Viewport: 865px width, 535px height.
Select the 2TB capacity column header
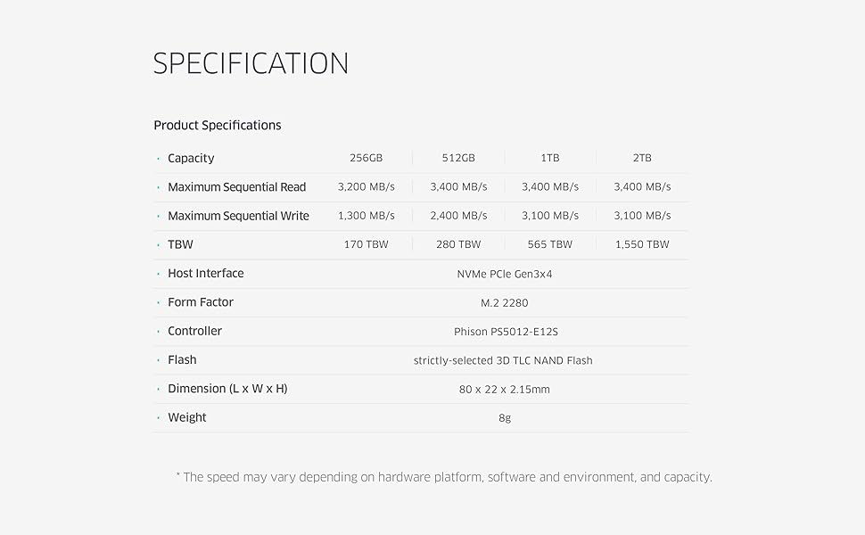[642, 159]
